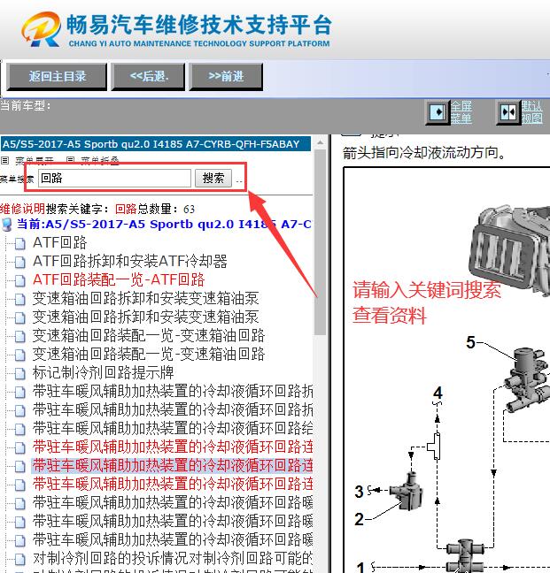Image resolution: width=550 pixels, height=573 pixels.
Task: Open red entry ATF回路装配一览-ATF回路
Action: point(119,280)
